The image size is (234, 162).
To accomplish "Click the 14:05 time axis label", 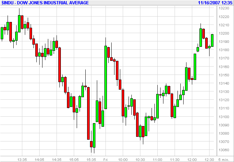I will [39, 160].
